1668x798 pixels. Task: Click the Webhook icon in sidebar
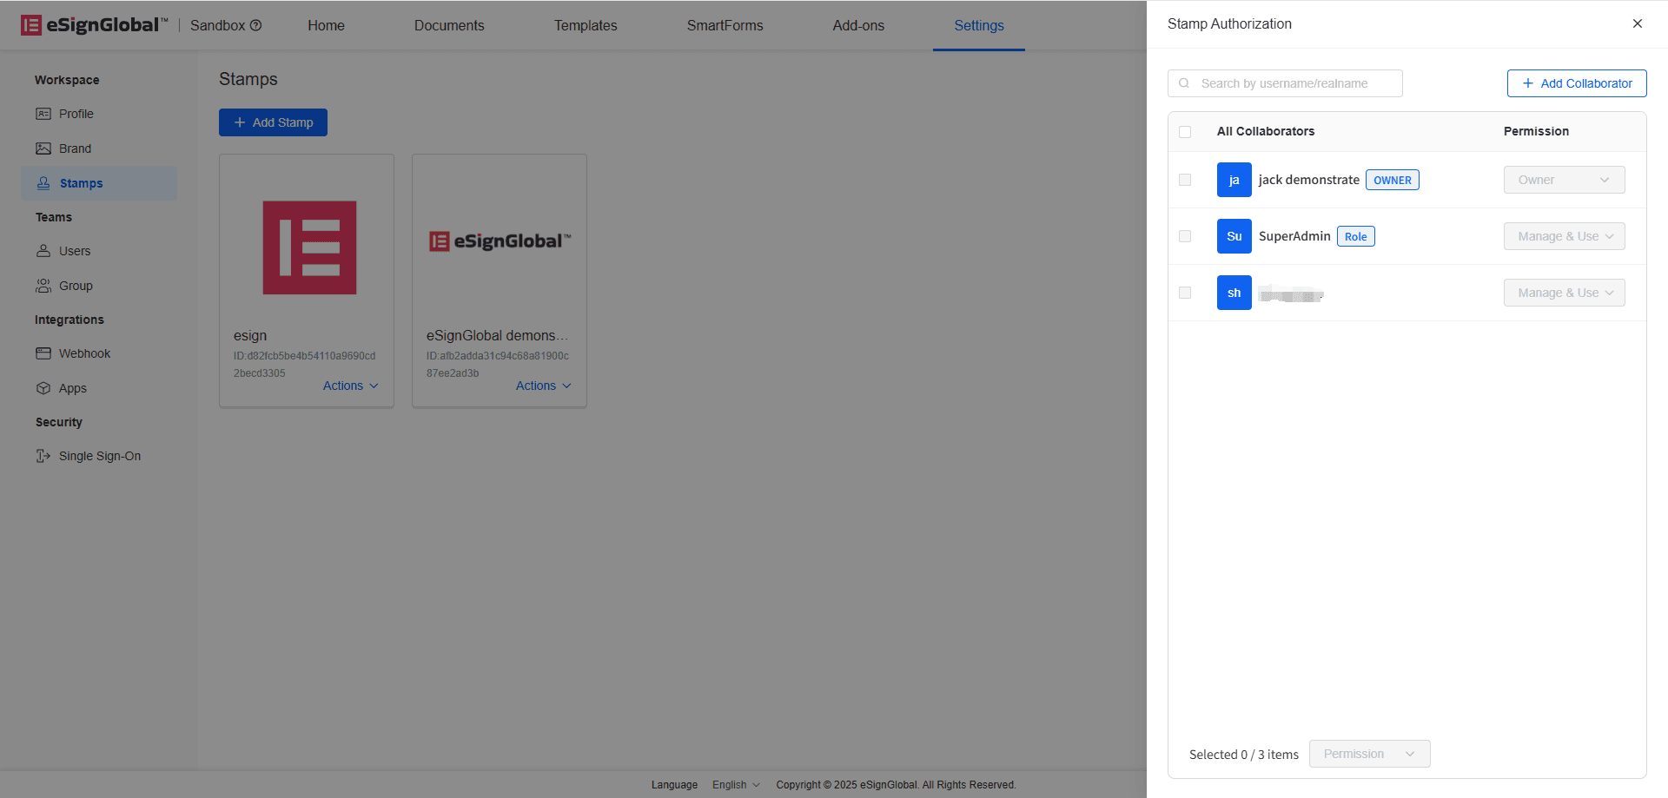(x=43, y=353)
